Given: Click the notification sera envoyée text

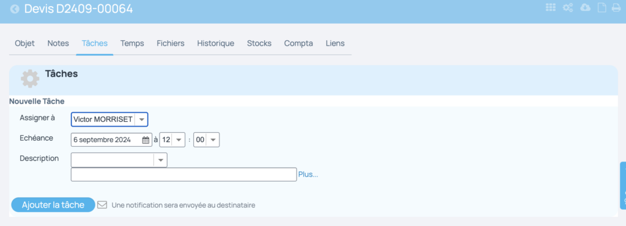Looking at the screenshot, I should (183, 205).
